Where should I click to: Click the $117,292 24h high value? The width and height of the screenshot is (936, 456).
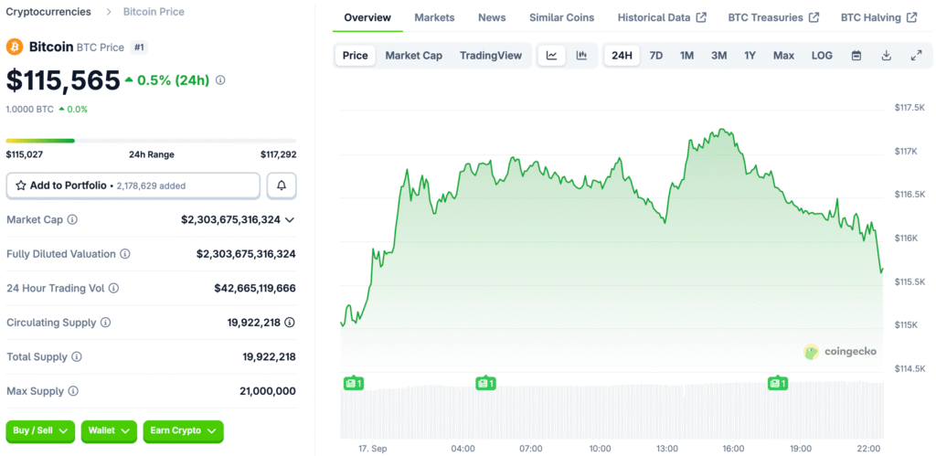coord(278,154)
